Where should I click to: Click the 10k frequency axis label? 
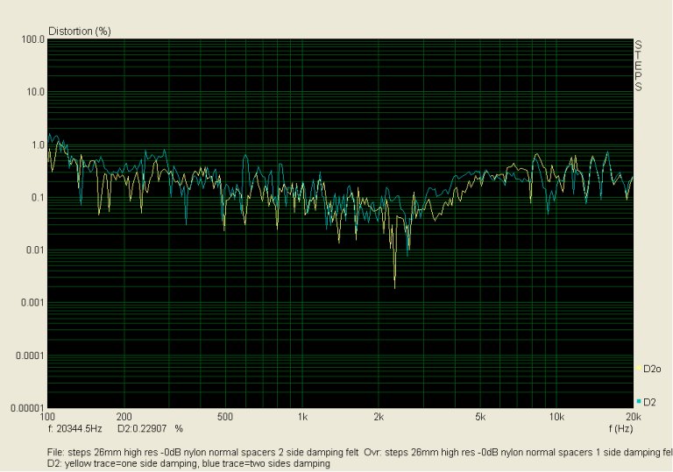556,417
